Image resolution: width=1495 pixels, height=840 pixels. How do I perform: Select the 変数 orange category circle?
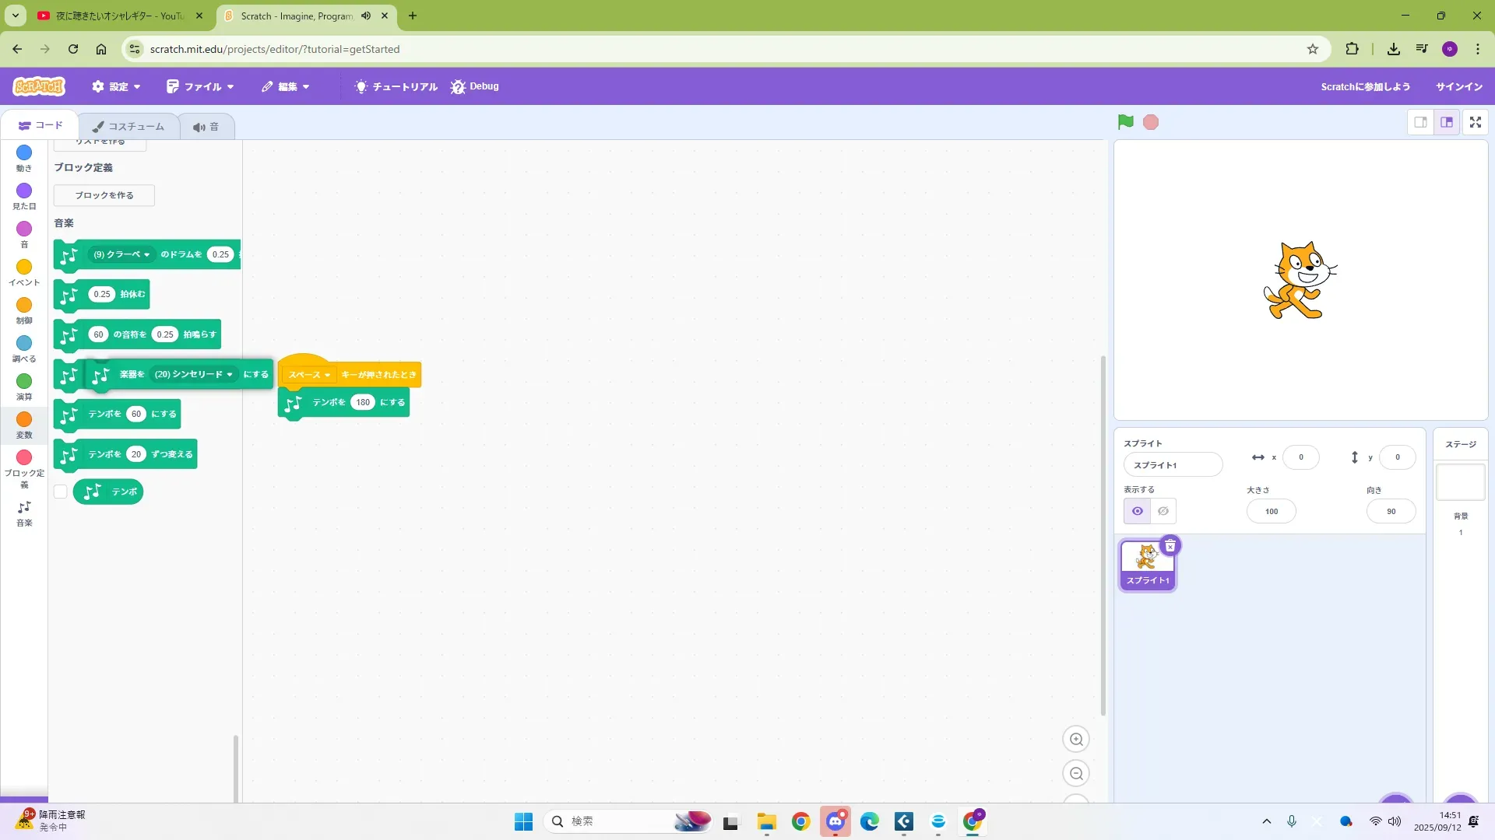point(24,420)
